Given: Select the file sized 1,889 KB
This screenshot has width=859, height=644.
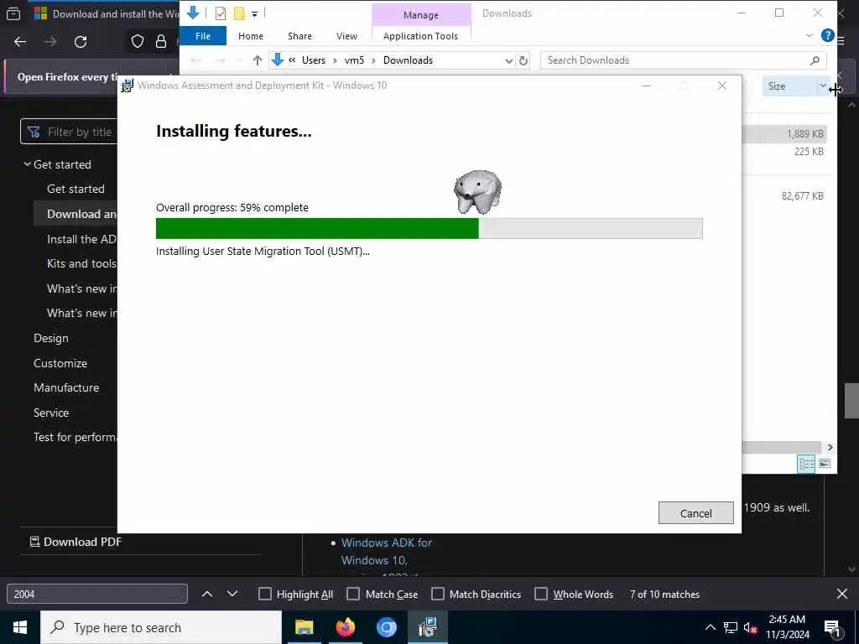Looking at the screenshot, I should [804, 133].
